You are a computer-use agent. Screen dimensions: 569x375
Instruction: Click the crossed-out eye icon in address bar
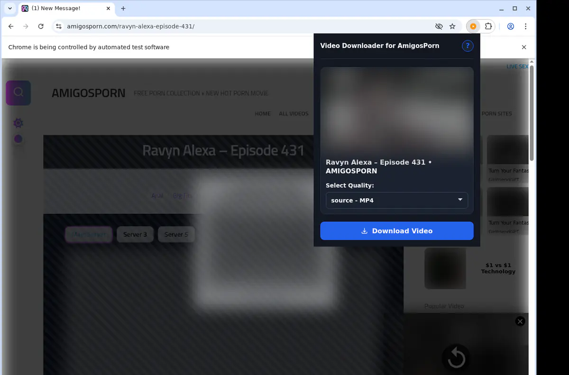coord(439,27)
